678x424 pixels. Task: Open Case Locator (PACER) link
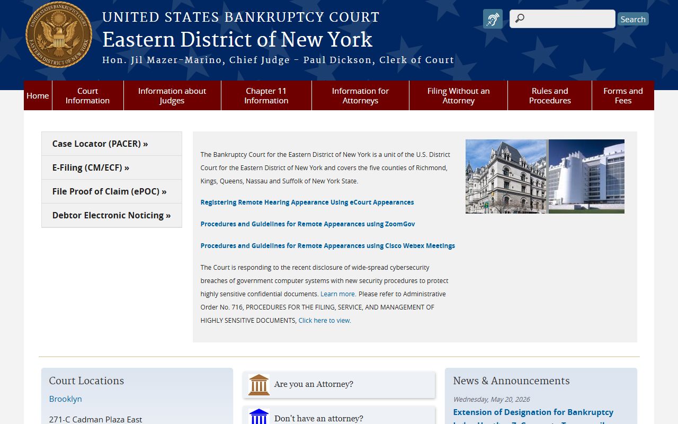click(x=112, y=144)
